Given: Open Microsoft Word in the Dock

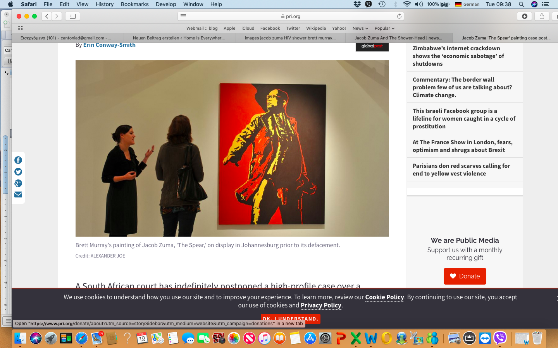Looking at the screenshot, I should click(371, 338).
